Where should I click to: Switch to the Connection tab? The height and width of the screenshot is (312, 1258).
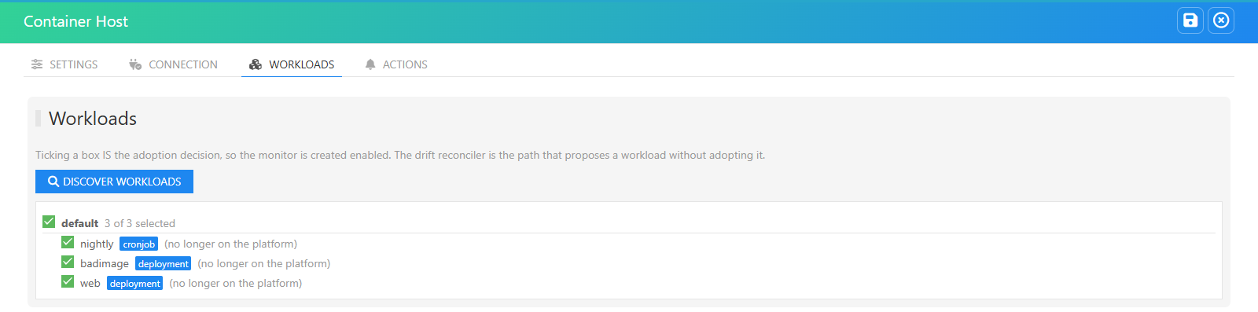174,64
